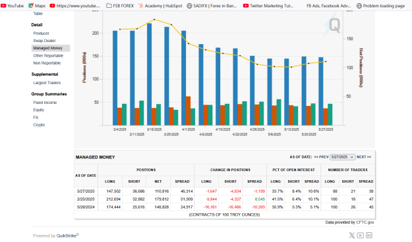Select the short value 25,616

tap(138, 207)
